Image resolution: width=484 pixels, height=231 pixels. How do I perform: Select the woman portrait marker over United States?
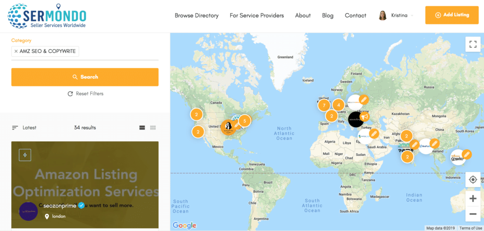tap(229, 127)
